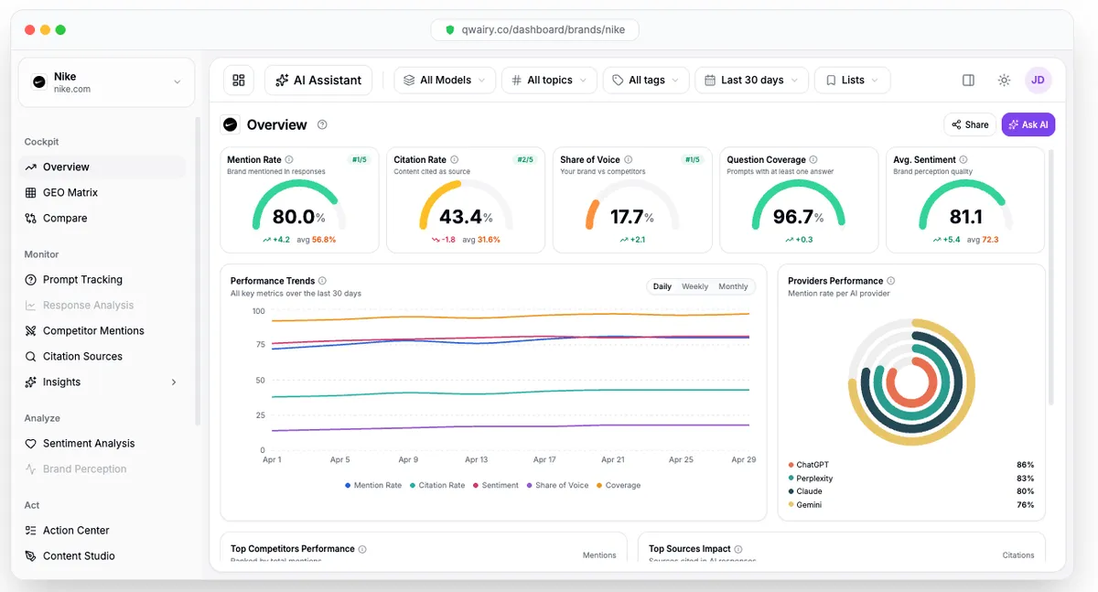Expand the All Models dropdown
This screenshot has height=592, width=1098.
(446, 81)
